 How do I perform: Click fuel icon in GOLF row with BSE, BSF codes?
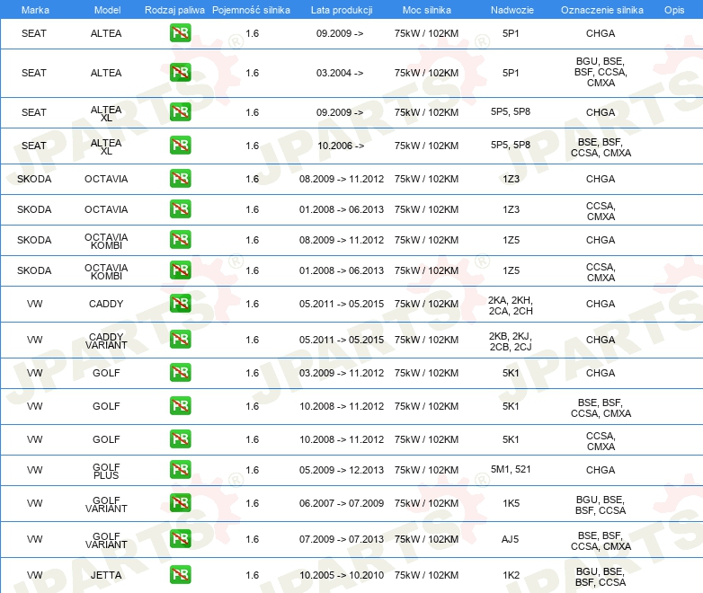point(180,405)
